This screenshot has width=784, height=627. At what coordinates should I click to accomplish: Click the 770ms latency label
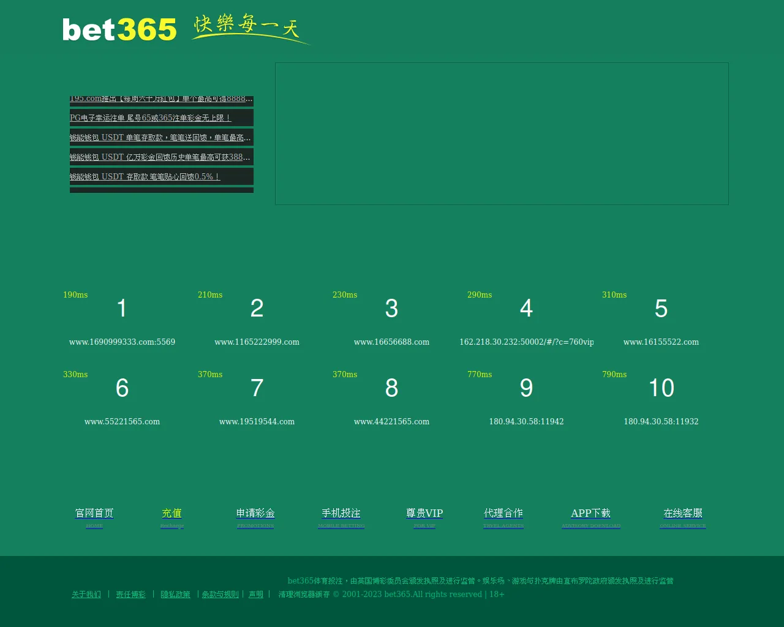(x=480, y=374)
